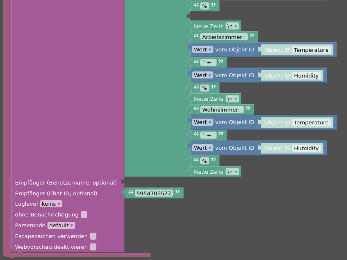Viewport: 347px width, 260px height.
Task: Enable the Escapezeichen verwenden checkbox
Action: coord(93,236)
